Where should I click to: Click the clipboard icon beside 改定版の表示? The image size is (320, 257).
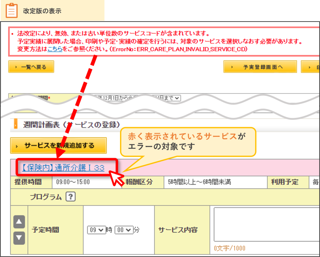(x=12, y=10)
